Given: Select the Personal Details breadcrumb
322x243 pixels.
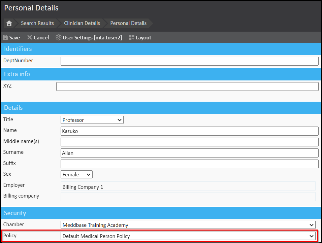Looking at the screenshot, I should click(x=128, y=23).
